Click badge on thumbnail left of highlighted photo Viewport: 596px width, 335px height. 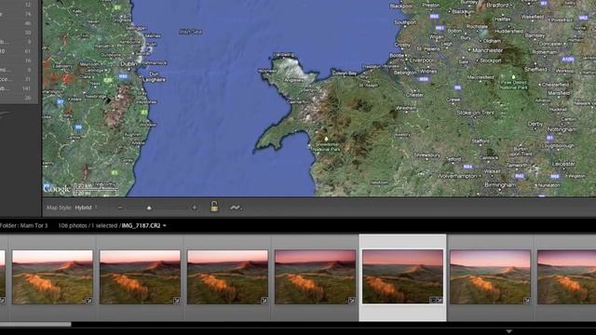(x=352, y=301)
